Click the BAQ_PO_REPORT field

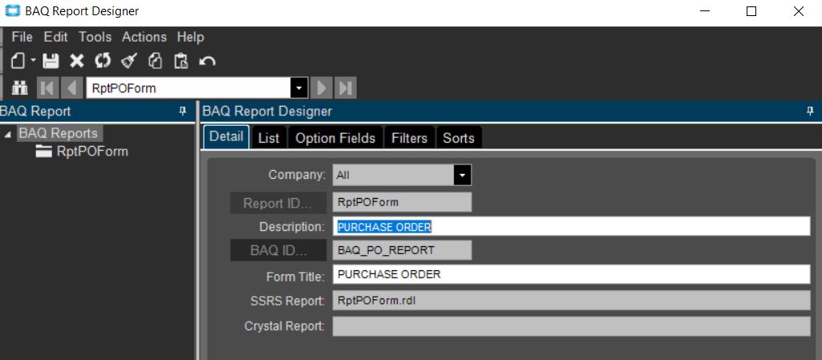402,250
